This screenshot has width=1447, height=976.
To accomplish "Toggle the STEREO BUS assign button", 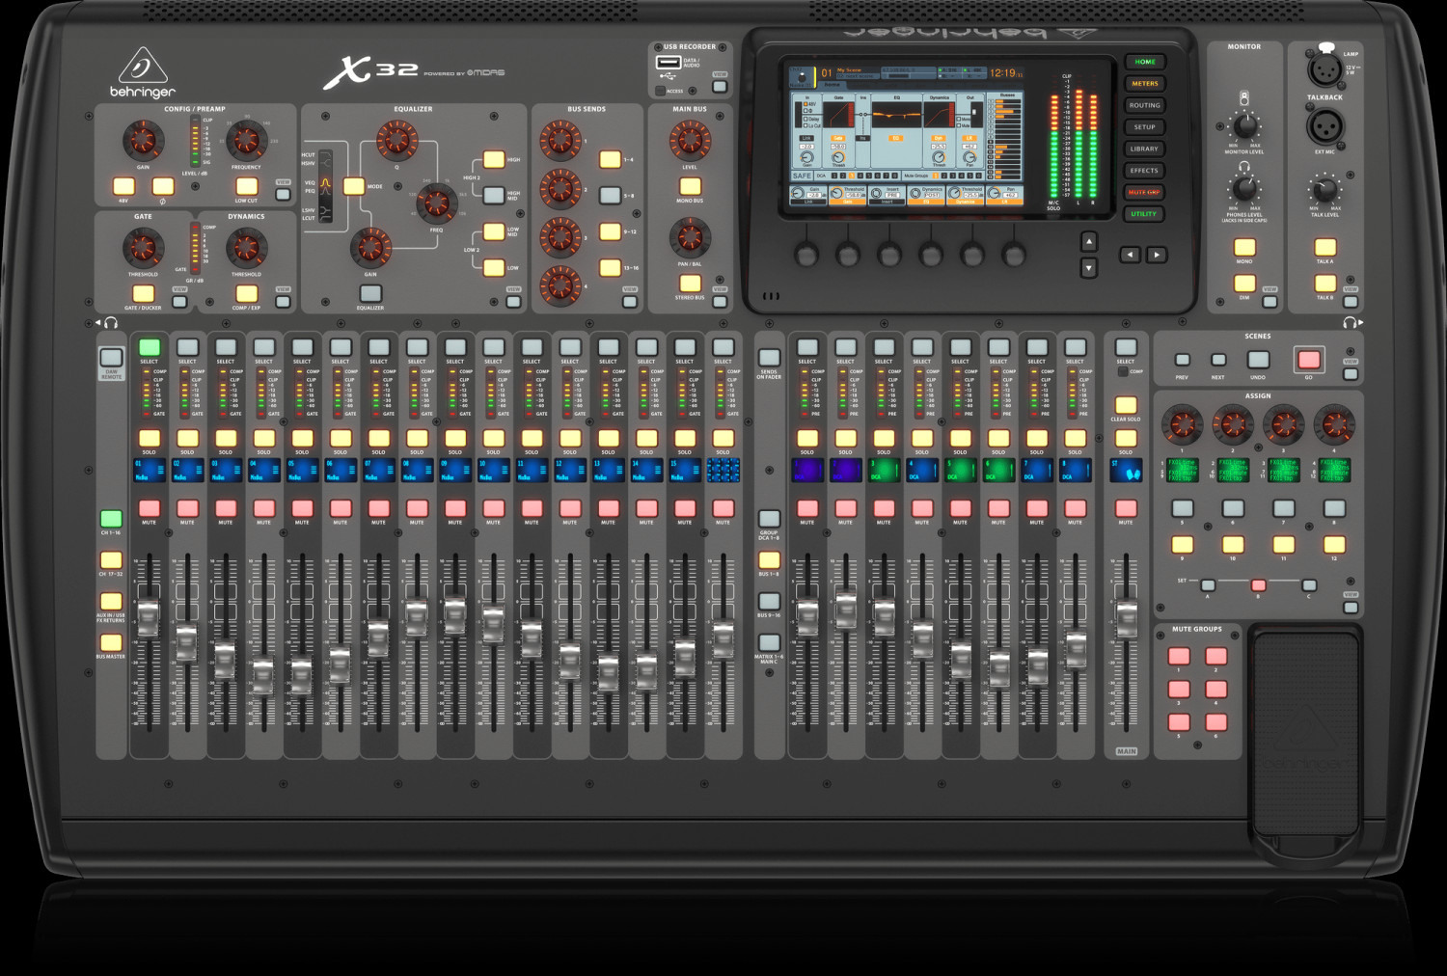I will coord(690,283).
